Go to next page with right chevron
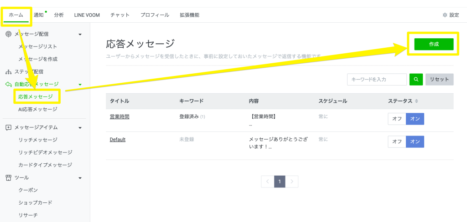Screen dimensions: 467x222 click(292, 182)
